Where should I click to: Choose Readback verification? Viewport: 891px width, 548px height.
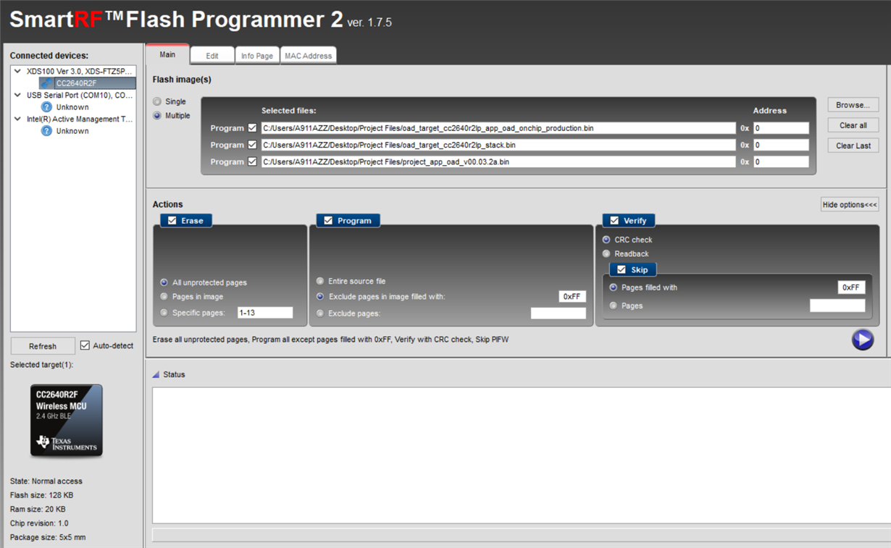point(606,254)
